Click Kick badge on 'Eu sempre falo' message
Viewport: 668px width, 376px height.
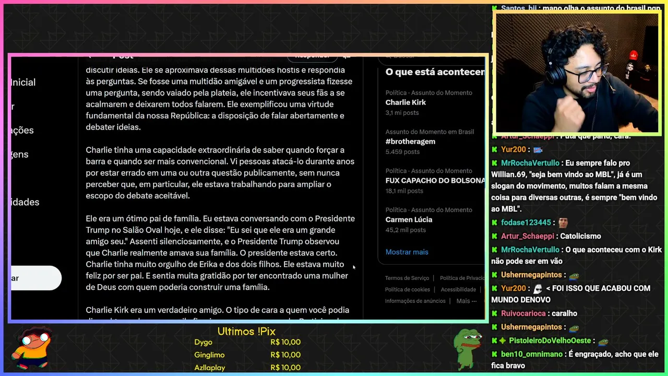click(x=495, y=163)
